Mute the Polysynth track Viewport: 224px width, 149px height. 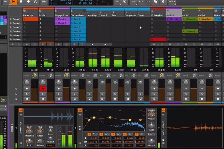click(59, 99)
